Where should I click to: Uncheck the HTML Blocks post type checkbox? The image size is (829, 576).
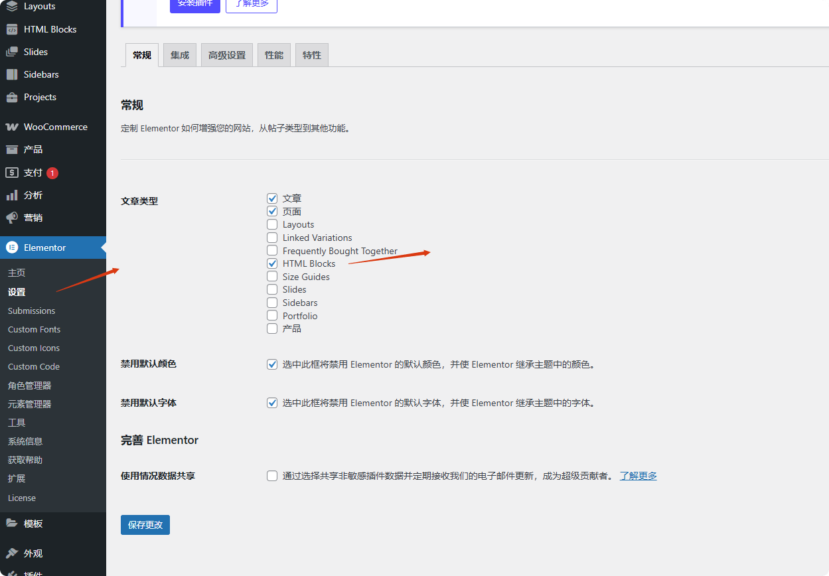[x=272, y=263]
